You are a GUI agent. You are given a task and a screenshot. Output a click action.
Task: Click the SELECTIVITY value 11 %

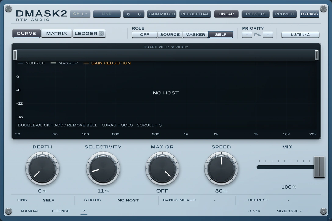tap(103, 191)
